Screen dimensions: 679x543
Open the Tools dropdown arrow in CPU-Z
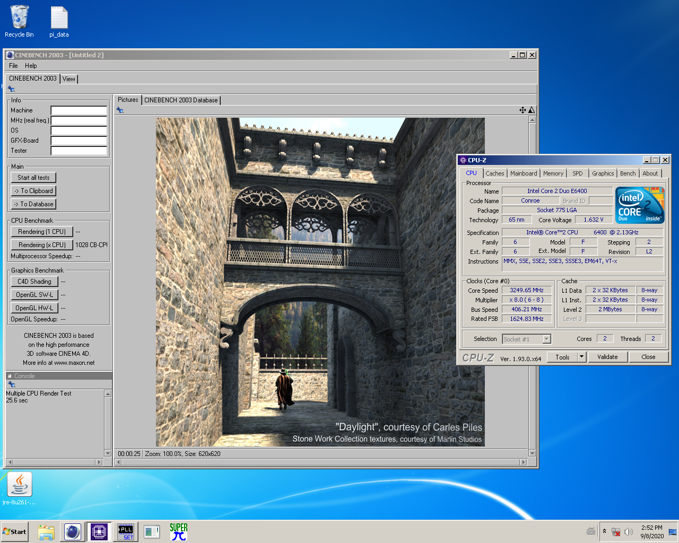(581, 357)
